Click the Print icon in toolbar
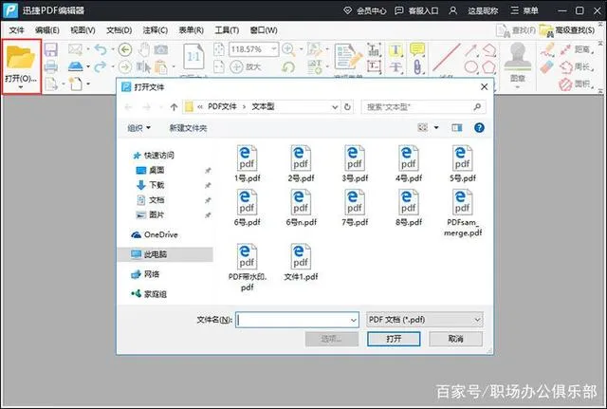Image resolution: width=607 pixels, height=409 pixels. point(50,66)
